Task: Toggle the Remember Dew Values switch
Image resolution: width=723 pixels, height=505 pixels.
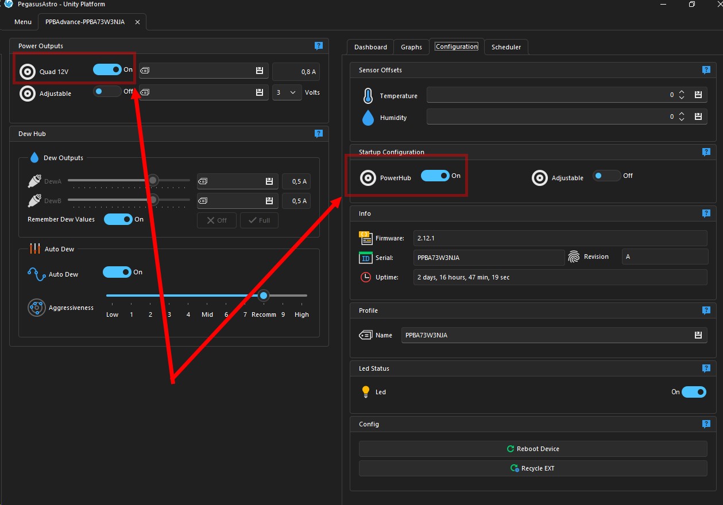Action: pos(118,219)
